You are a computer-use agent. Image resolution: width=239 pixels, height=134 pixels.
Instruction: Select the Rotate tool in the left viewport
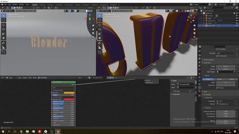3,29
